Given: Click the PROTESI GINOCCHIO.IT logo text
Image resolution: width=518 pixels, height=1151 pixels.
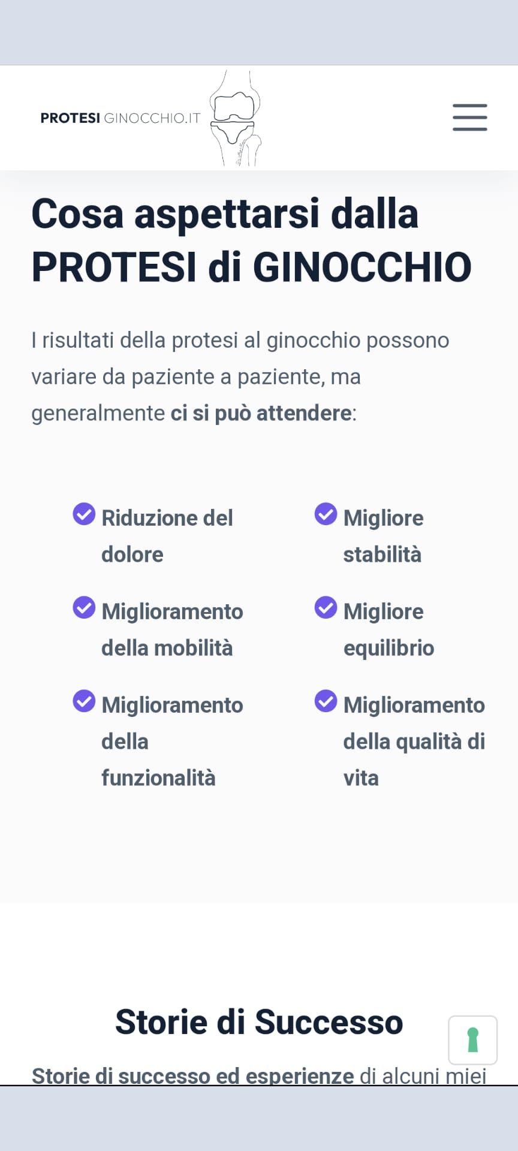Looking at the screenshot, I should (x=120, y=118).
